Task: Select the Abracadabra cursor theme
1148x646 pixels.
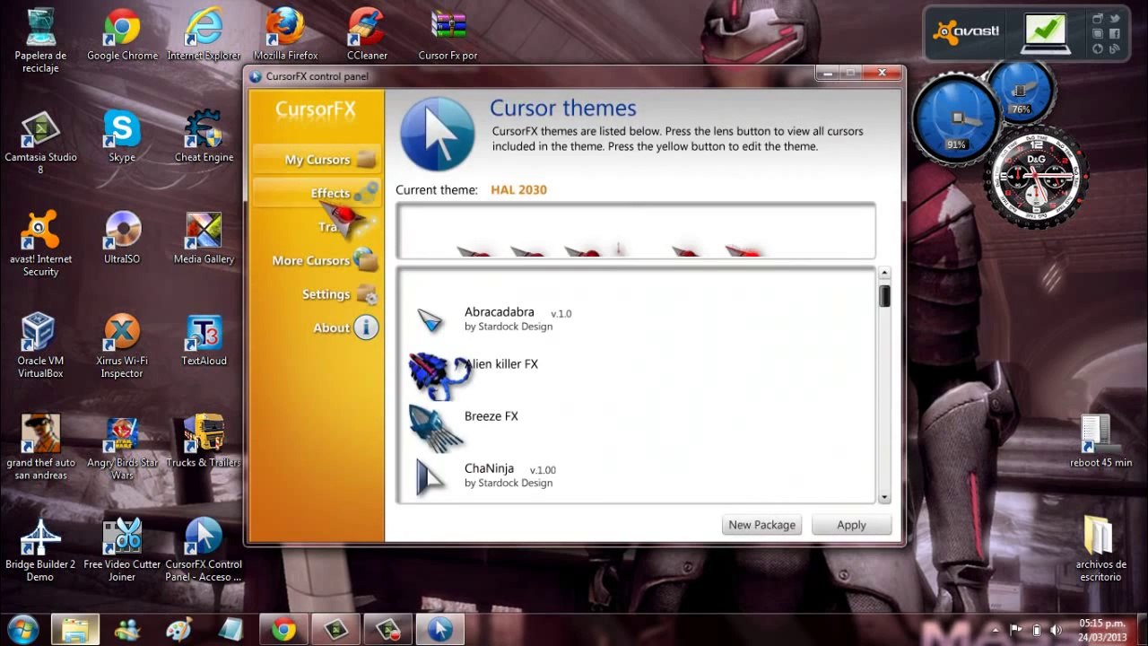Action: coord(636,319)
